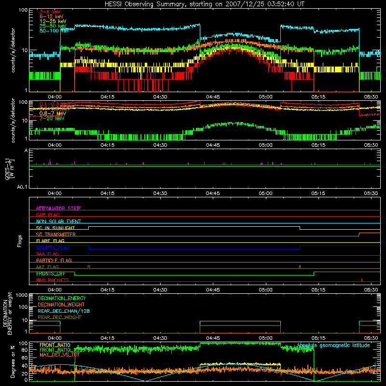
Task: Click the vertical Flags axis title
Action: click(x=19, y=241)
